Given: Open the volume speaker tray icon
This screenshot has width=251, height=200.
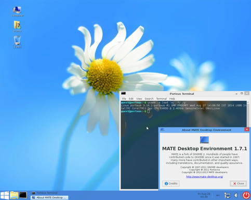Looking at the screenshot, I should [x=236, y=195].
